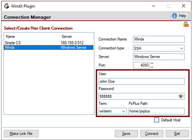Click the User field containing John Doe

click(141, 81)
